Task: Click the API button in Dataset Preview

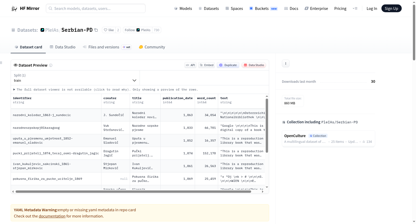Action: click(190, 65)
